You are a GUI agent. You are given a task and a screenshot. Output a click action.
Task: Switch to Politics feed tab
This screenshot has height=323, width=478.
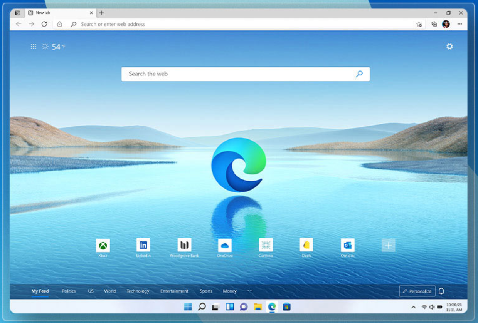pos(69,291)
